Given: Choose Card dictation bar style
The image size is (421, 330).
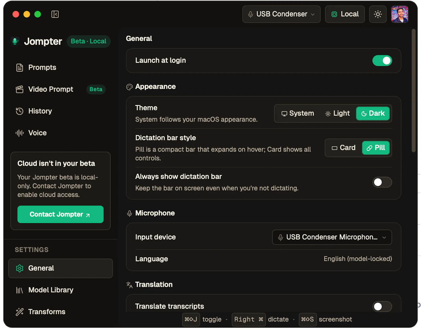Looking at the screenshot, I should pos(344,148).
